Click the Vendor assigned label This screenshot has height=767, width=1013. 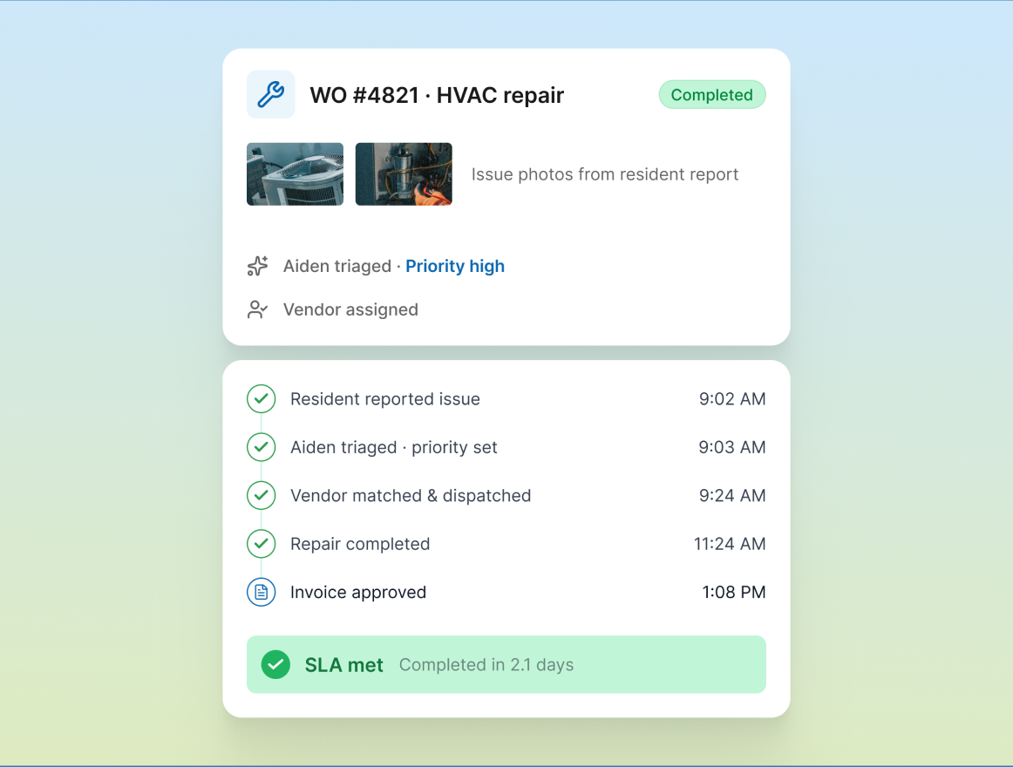click(x=350, y=309)
